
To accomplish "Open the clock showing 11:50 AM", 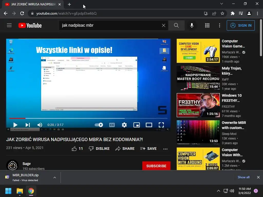I will point(245,191).
